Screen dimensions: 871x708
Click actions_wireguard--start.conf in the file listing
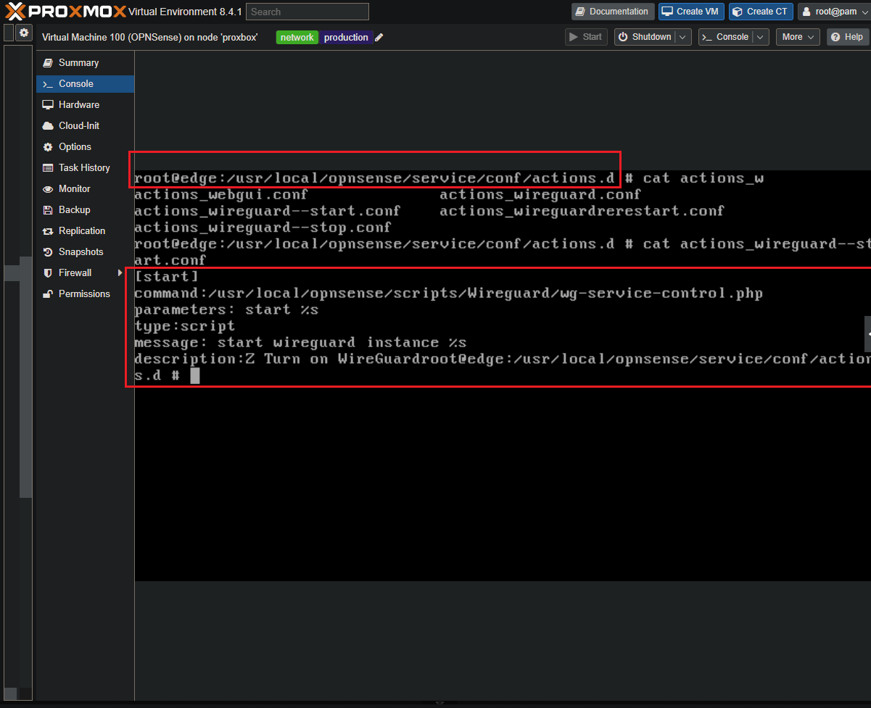268,211
